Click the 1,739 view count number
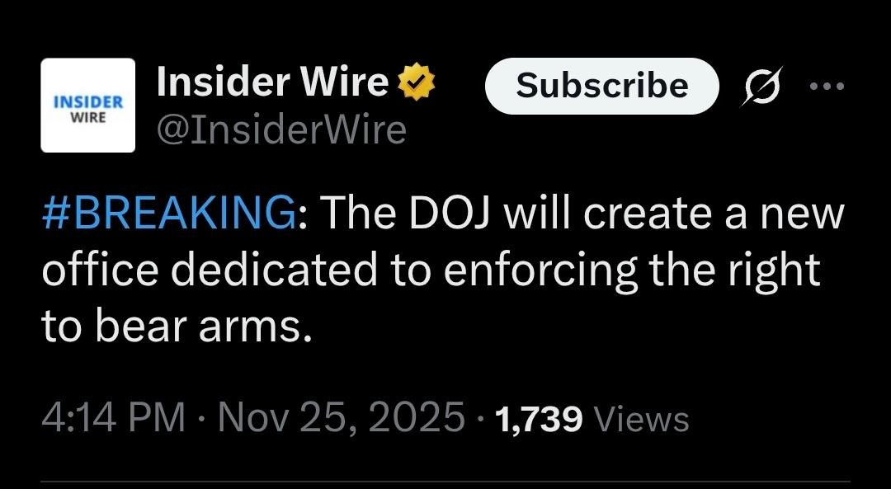The height and width of the screenshot is (489, 891). click(x=539, y=420)
